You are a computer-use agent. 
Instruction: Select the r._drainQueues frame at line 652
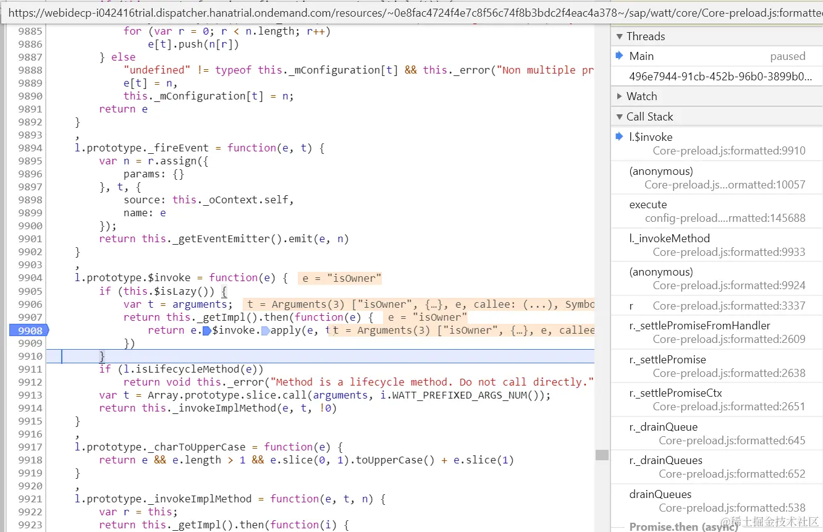[717, 467]
